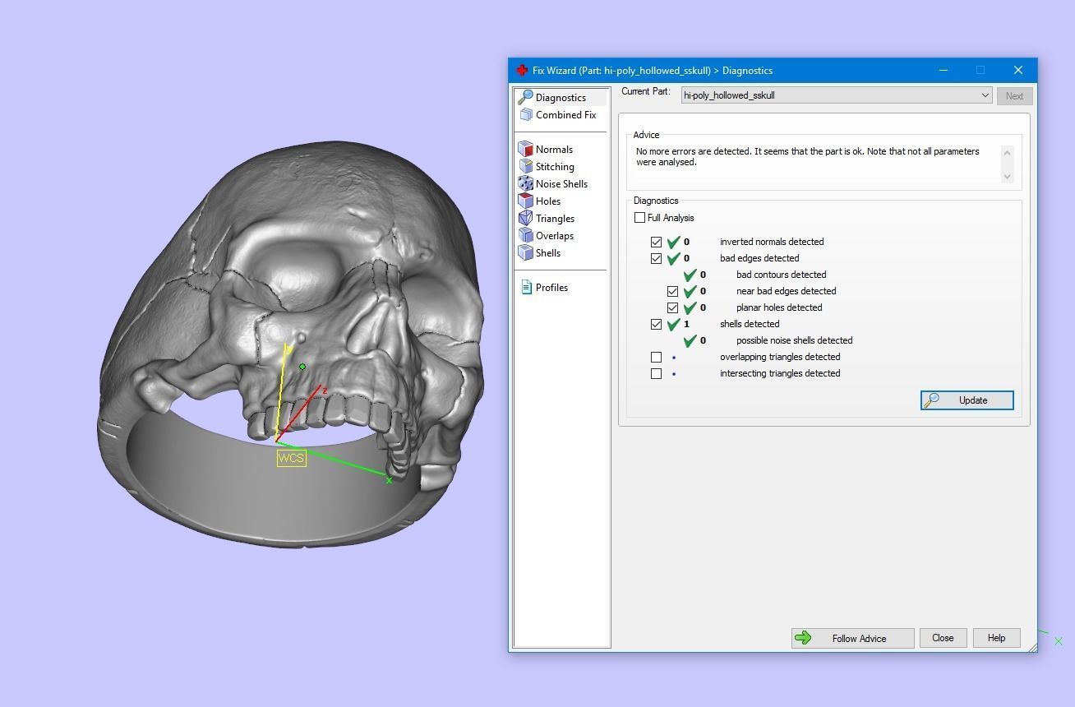Viewport: 1075px width, 707px height.
Task: Open the Triangles fix icon
Action: 526,218
